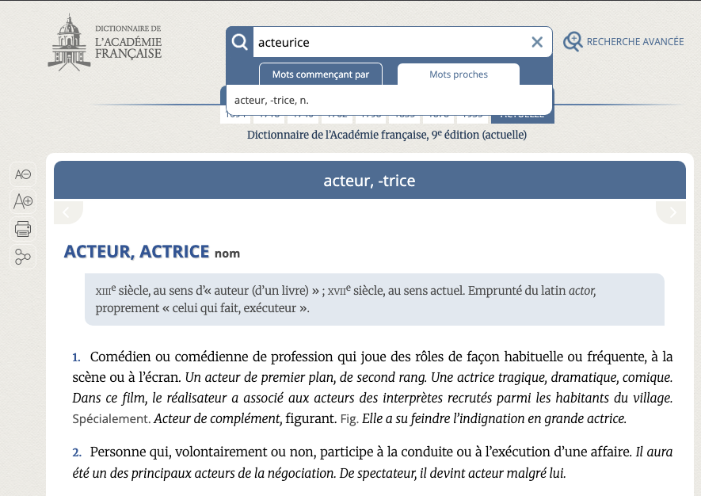Go to the previous entry arrow
The width and height of the screenshot is (701, 496).
pos(67,212)
